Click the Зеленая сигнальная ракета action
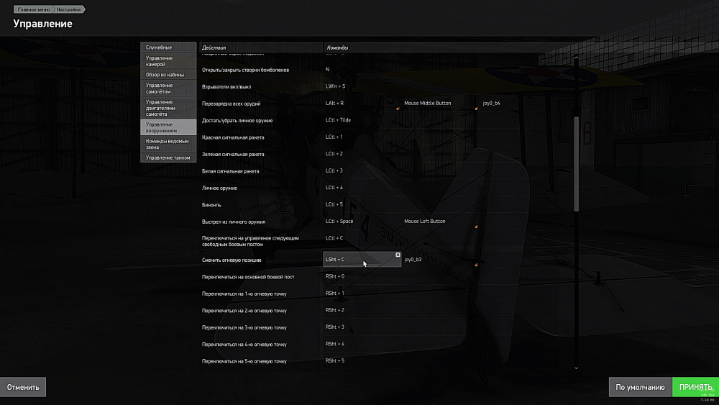 tap(233, 155)
